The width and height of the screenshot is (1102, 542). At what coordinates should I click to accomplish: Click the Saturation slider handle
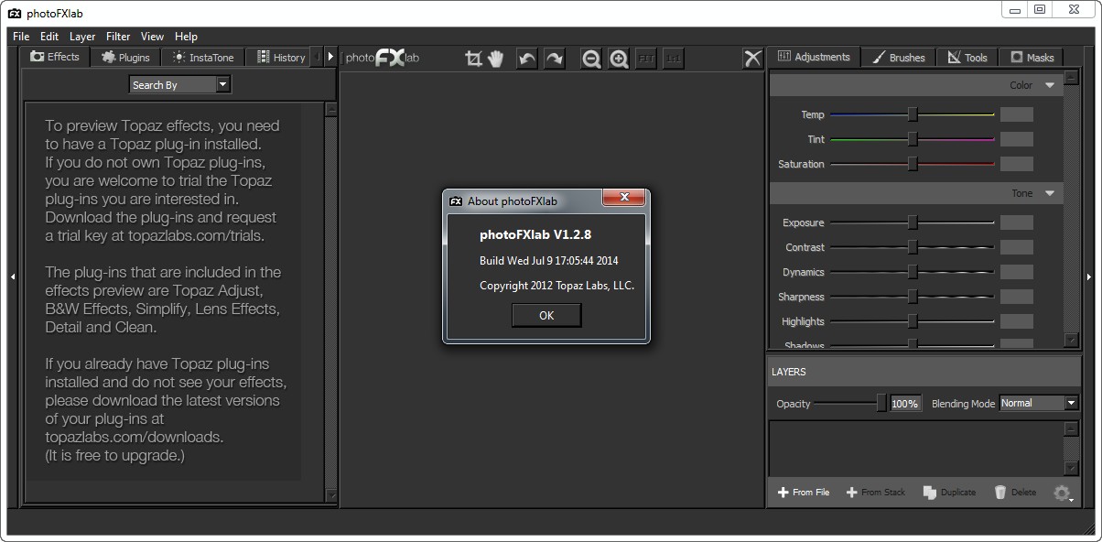tap(913, 164)
